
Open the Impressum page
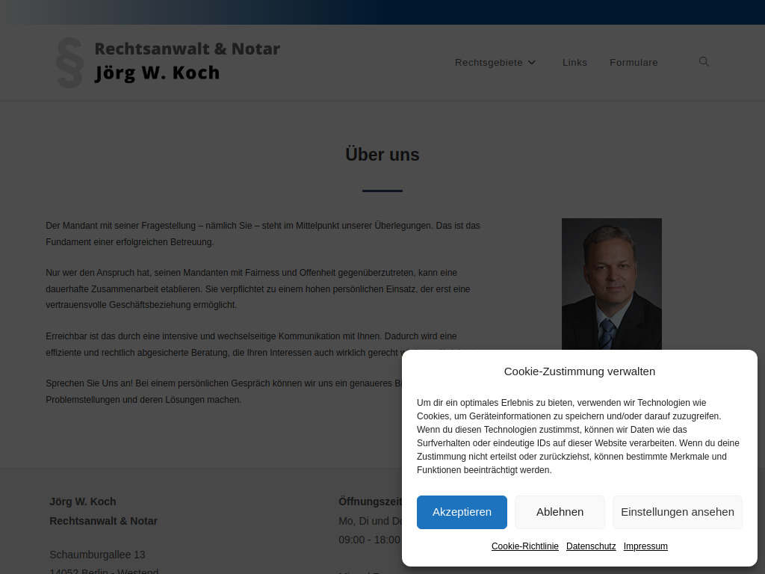click(645, 546)
